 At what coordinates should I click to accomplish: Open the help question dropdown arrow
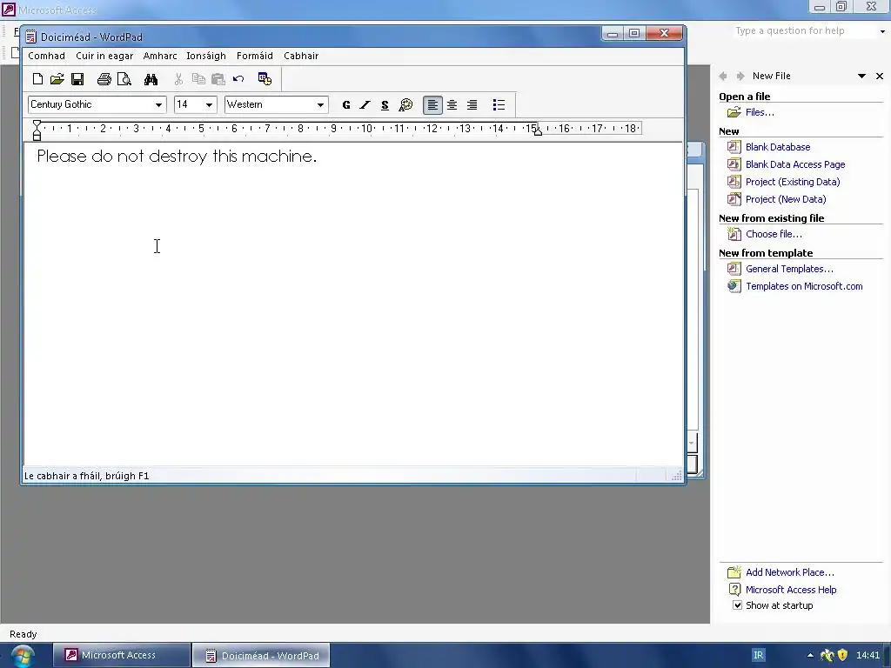882,31
